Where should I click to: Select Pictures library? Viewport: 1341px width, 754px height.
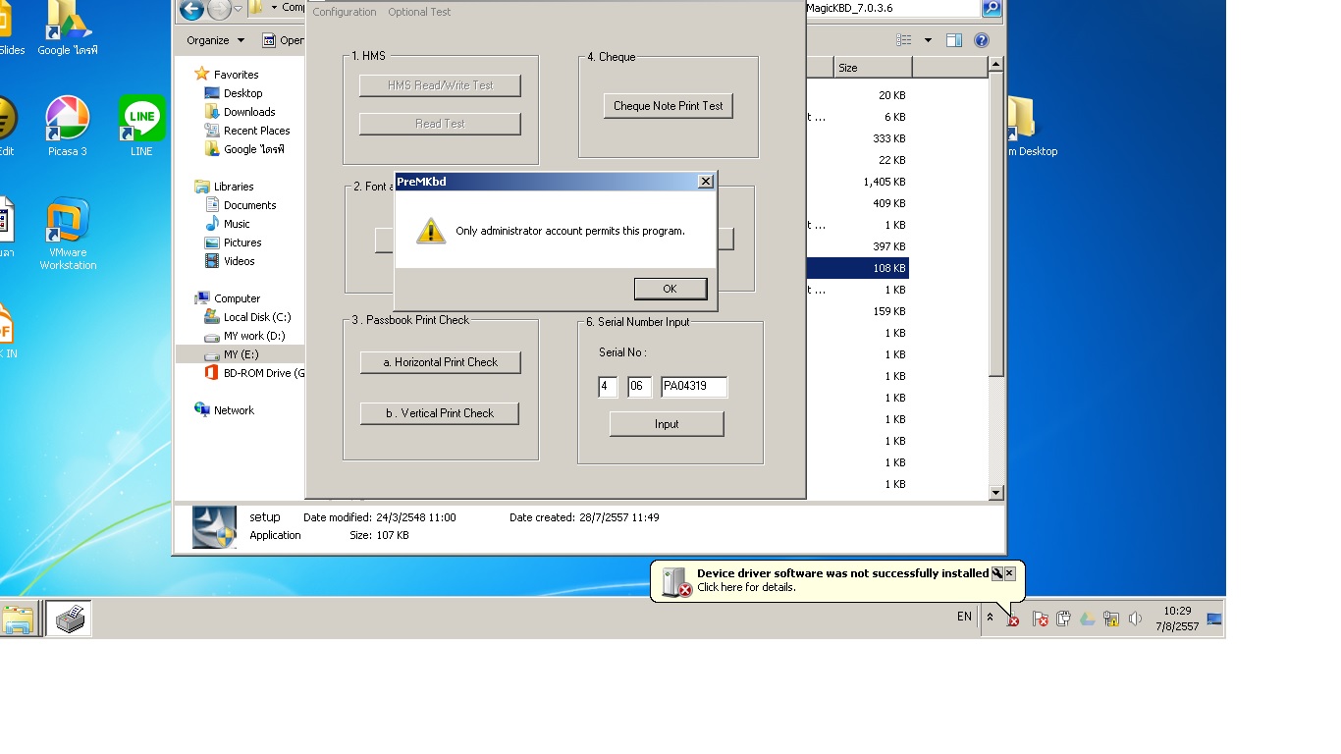pos(242,242)
